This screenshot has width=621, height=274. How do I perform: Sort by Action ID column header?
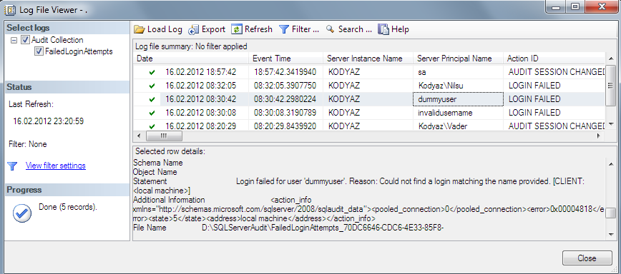tap(554, 59)
